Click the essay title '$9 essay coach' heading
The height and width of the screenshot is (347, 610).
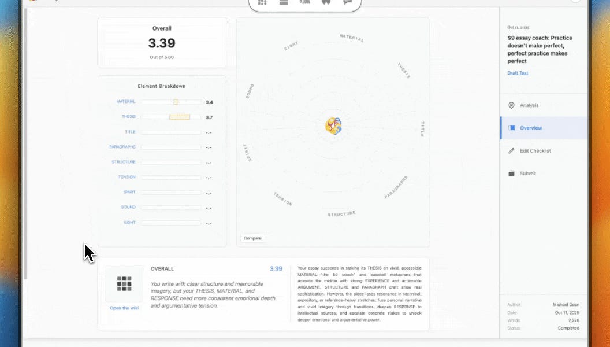tap(540, 50)
